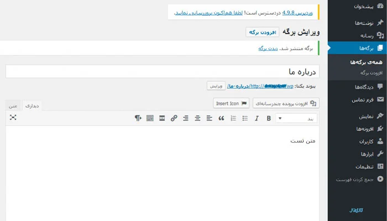Insert or edit link with chain icon

coord(174,118)
